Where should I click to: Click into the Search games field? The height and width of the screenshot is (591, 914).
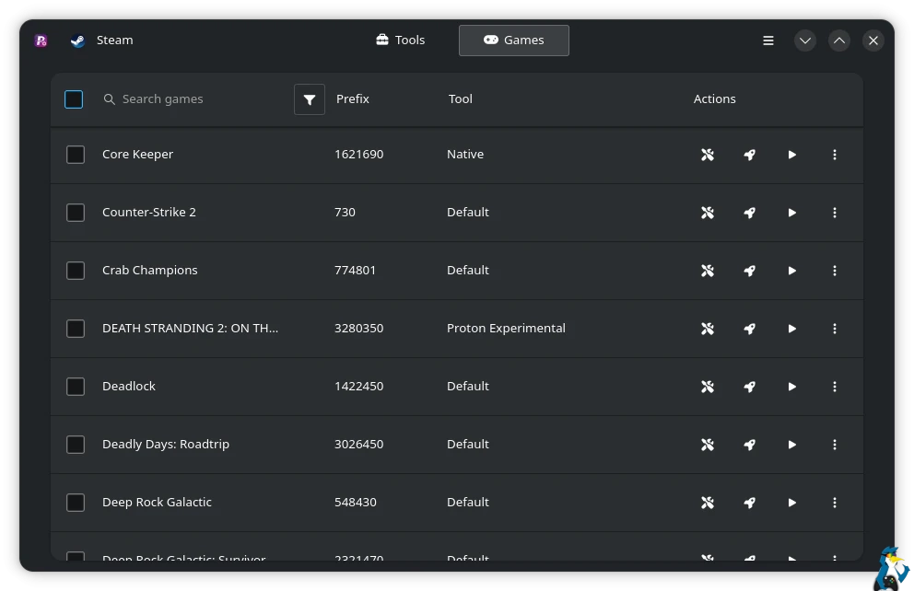tap(195, 99)
